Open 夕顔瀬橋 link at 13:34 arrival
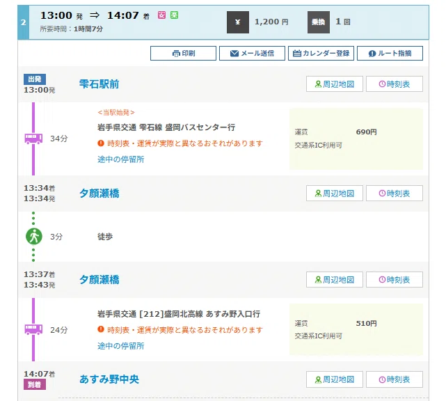This screenshot has height=401, width=446. (x=99, y=194)
